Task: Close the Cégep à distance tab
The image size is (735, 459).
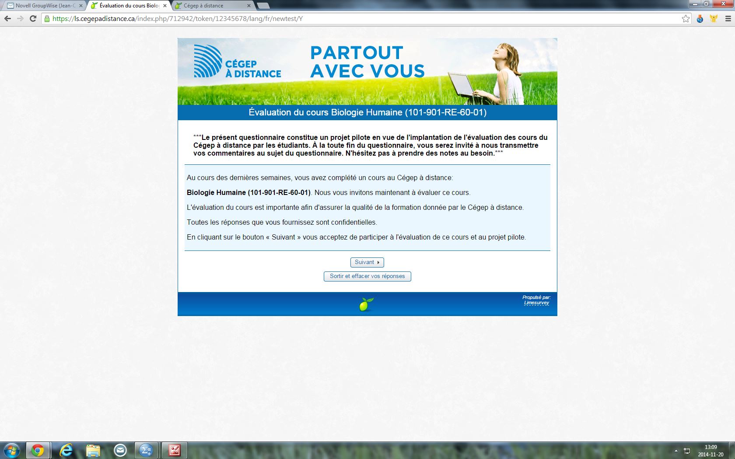Action: coord(249,6)
